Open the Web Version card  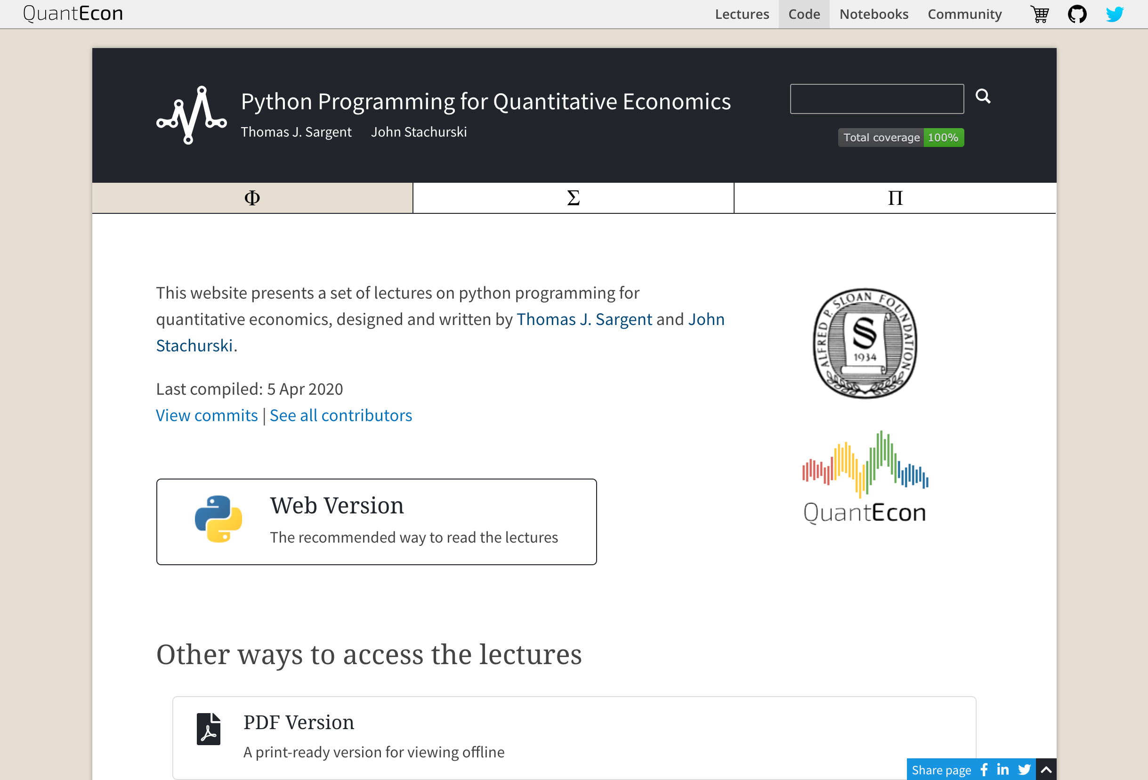(x=376, y=521)
